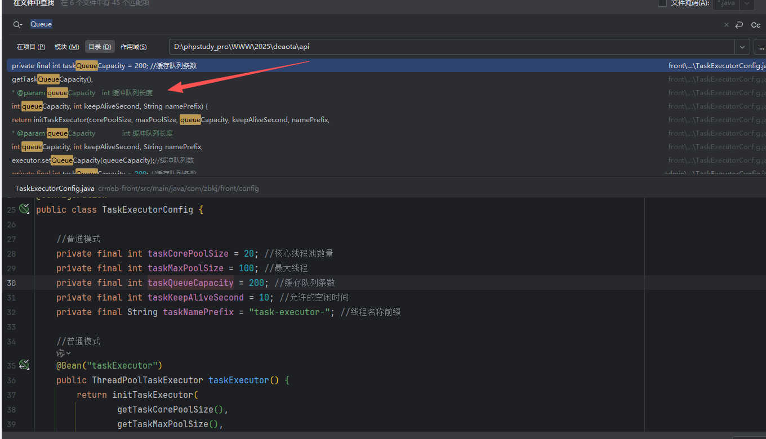Click line number 30 in the gutter

12,283
